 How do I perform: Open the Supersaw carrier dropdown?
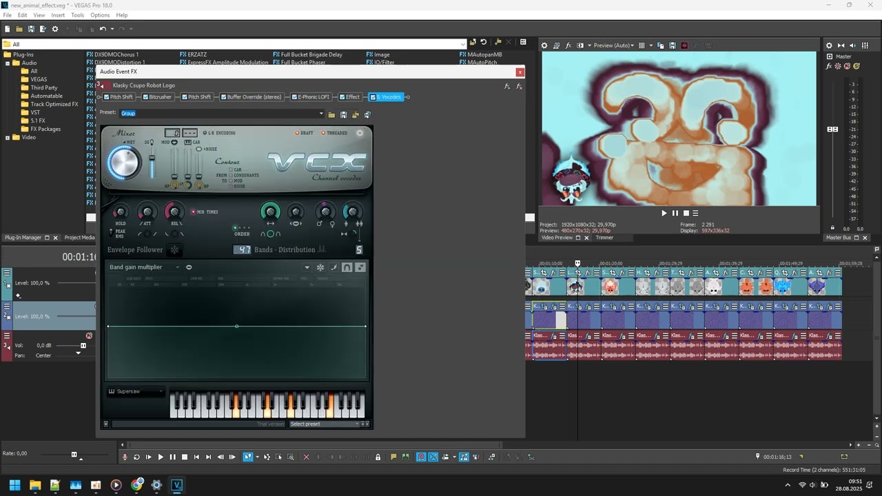pyautogui.click(x=136, y=391)
